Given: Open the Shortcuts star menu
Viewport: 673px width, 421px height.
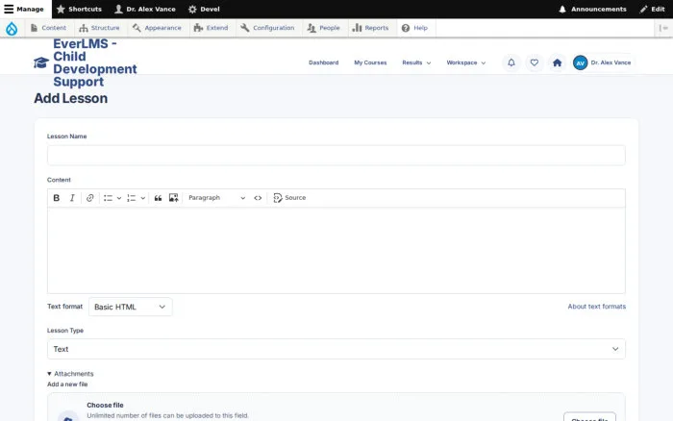Looking at the screenshot, I should [79, 9].
